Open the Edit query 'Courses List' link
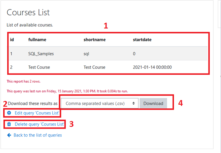 (x=37, y=113)
